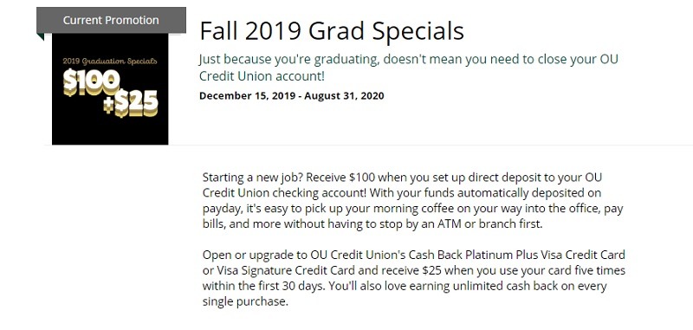Viewport: 693px width, 330px height.
Task: Click the 'within the first 30 days' phrase
Action: [264, 286]
